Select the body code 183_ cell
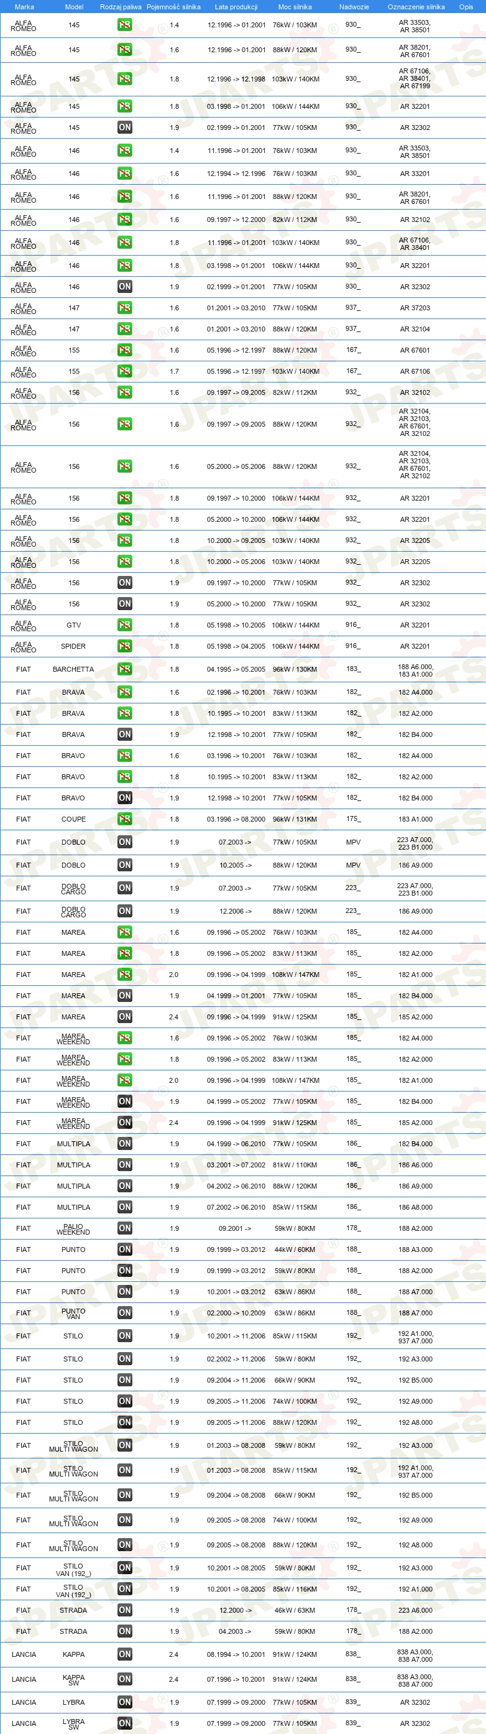Image resolution: width=486 pixels, height=1734 pixels. (353, 669)
